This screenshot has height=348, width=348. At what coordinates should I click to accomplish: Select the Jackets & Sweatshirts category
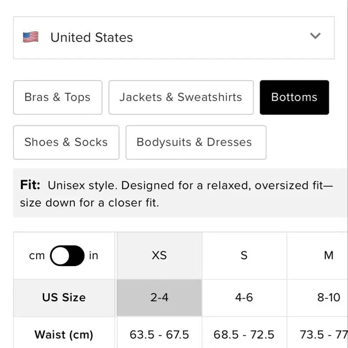(x=181, y=97)
